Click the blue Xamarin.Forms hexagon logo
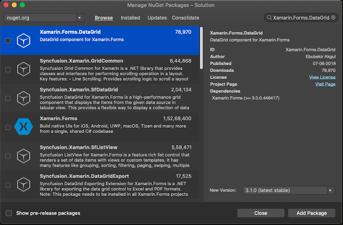The image size is (343, 225). [x=23, y=126]
